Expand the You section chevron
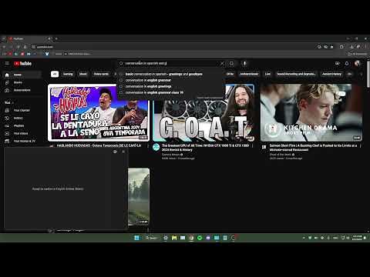 [13, 102]
